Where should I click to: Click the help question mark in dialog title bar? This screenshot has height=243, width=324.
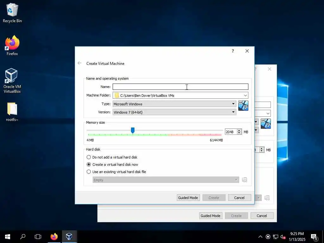pyautogui.click(x=233, y=51)
